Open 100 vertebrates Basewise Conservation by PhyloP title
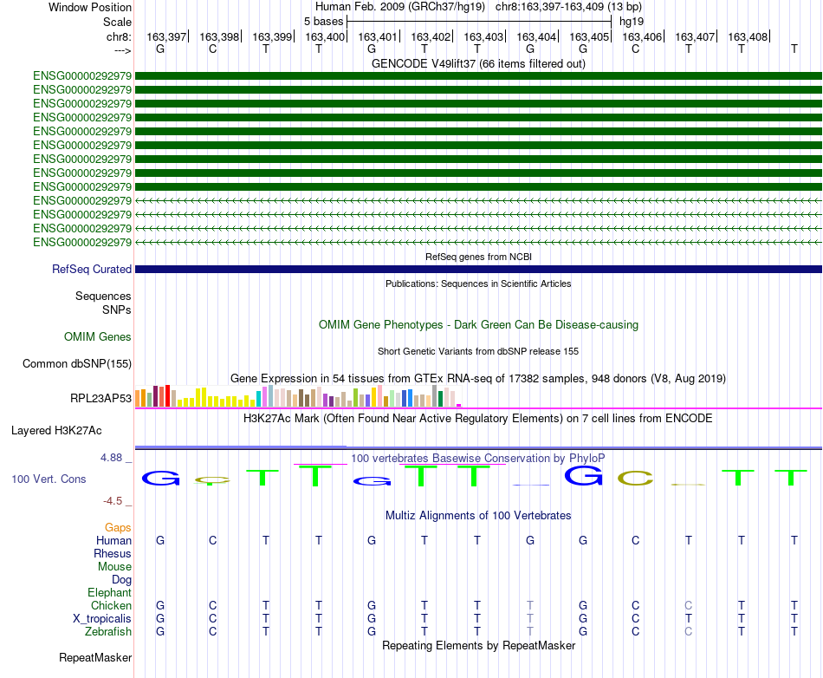This screenshot has height=678, width=823. (478, 458)
